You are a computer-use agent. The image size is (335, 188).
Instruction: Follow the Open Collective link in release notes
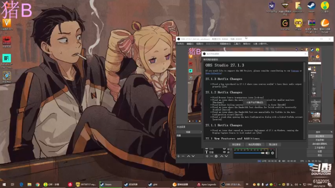214,73
